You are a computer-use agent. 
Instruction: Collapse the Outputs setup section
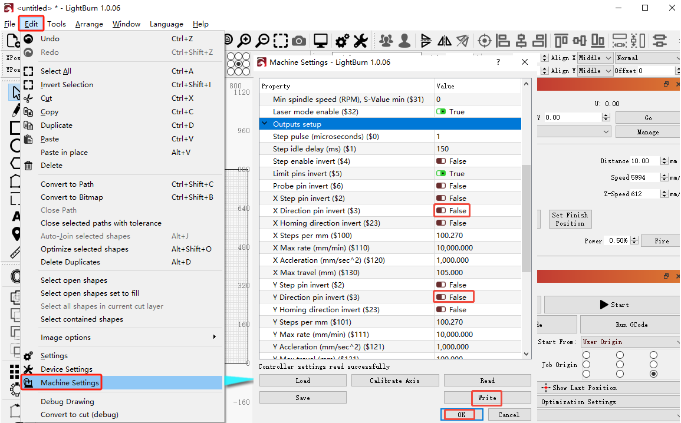click(264, 124)
